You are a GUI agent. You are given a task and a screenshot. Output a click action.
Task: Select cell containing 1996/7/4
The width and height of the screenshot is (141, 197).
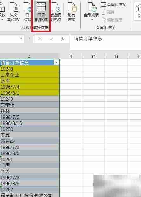tap(30, 87)
